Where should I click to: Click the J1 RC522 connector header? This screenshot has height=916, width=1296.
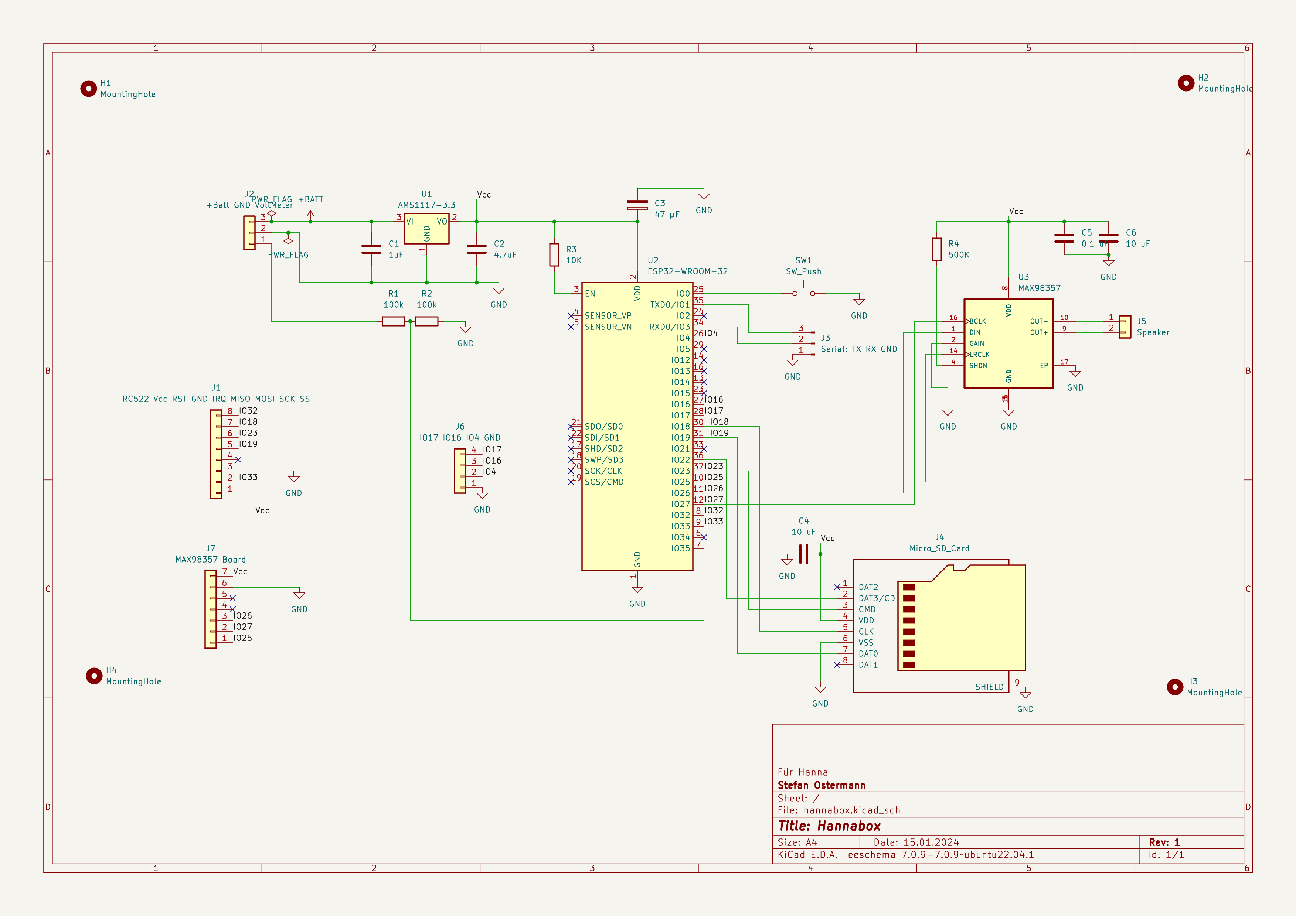point(216,454)
